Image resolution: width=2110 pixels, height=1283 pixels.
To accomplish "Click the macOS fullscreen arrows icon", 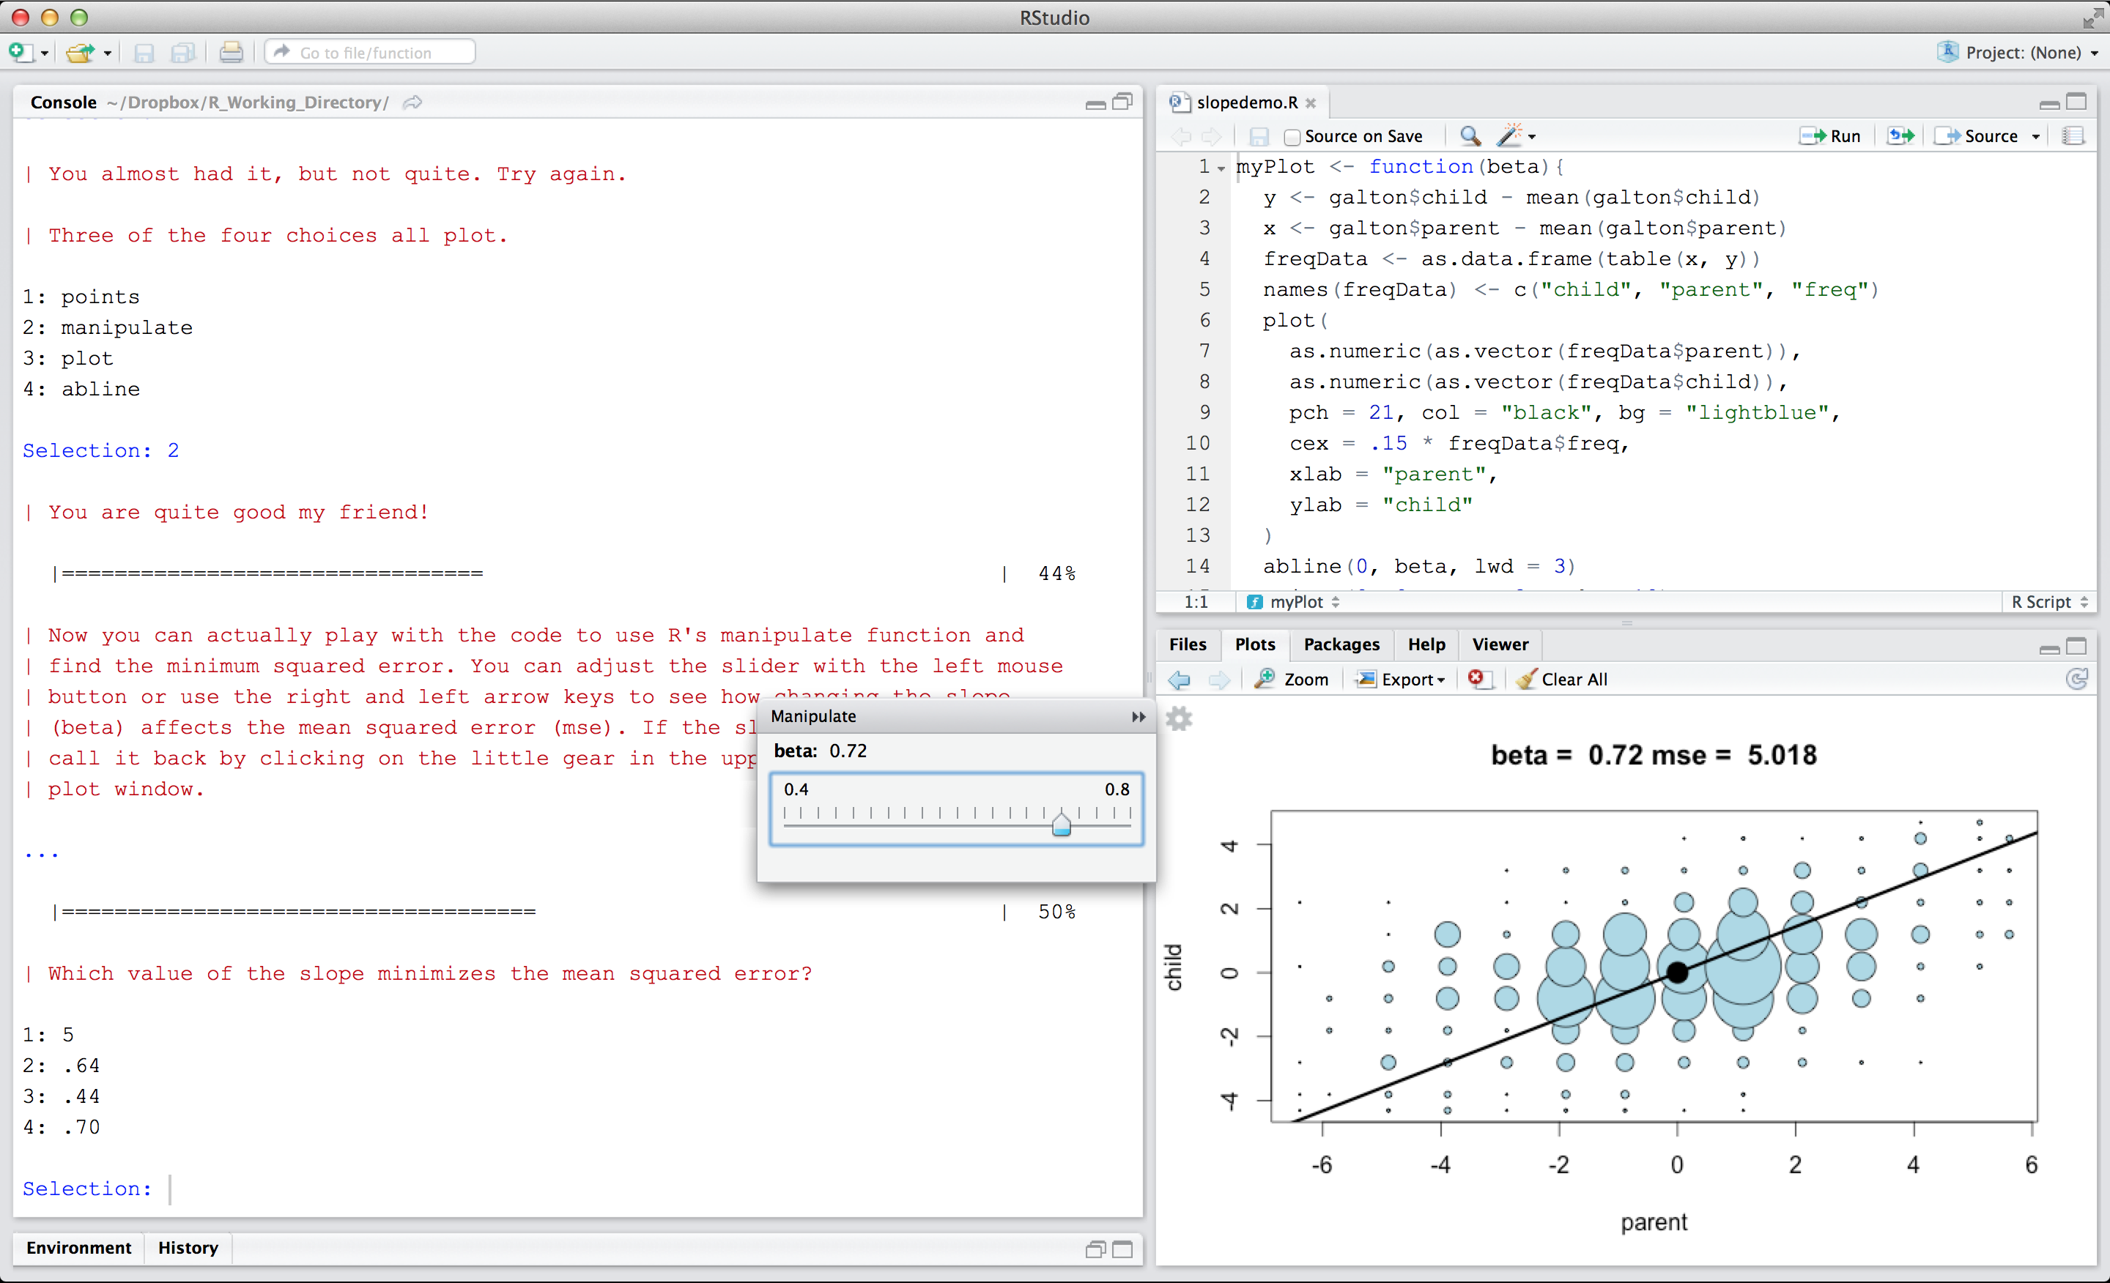I will pos(2092,17).
